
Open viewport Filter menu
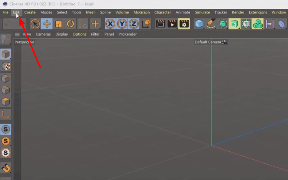click(95, 34)
